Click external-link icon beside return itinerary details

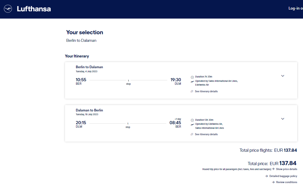pyautogui.click(x=192, y=134)
